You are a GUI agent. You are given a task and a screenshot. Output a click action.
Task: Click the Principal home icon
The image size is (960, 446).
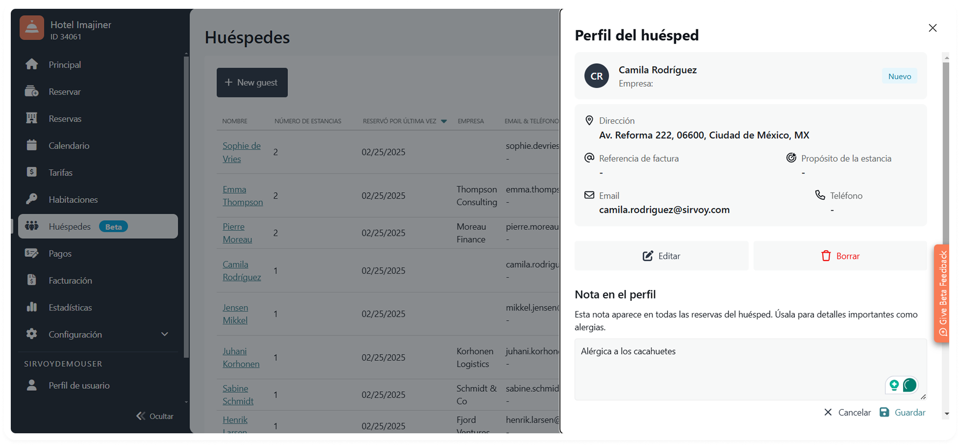point(32,65)
